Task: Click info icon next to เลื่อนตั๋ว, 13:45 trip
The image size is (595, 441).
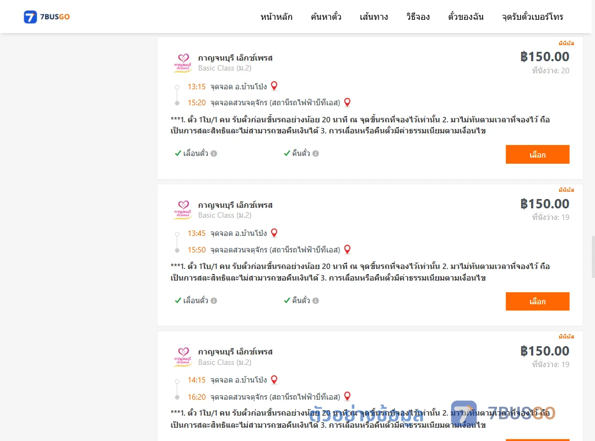Action: pos(214,300)
